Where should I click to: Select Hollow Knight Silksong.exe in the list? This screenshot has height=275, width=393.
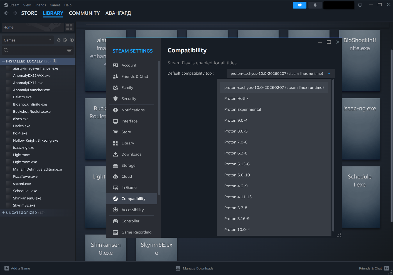coord(36,141)
